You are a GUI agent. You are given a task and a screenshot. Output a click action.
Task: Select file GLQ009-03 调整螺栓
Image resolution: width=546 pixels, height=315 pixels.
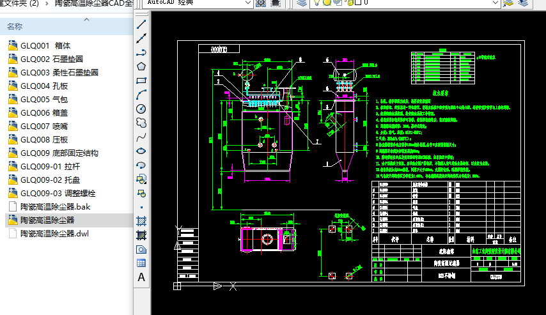tap(58, 194)
